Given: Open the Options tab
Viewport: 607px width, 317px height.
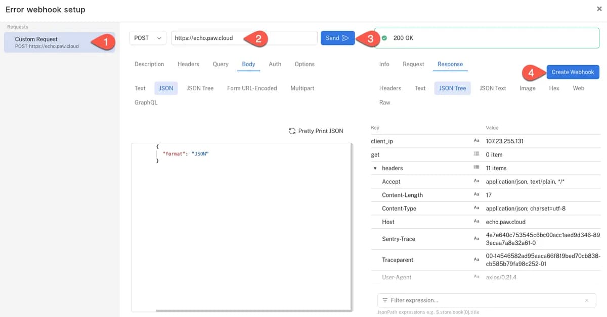Looking at the screenshot, I should point(305,64).
